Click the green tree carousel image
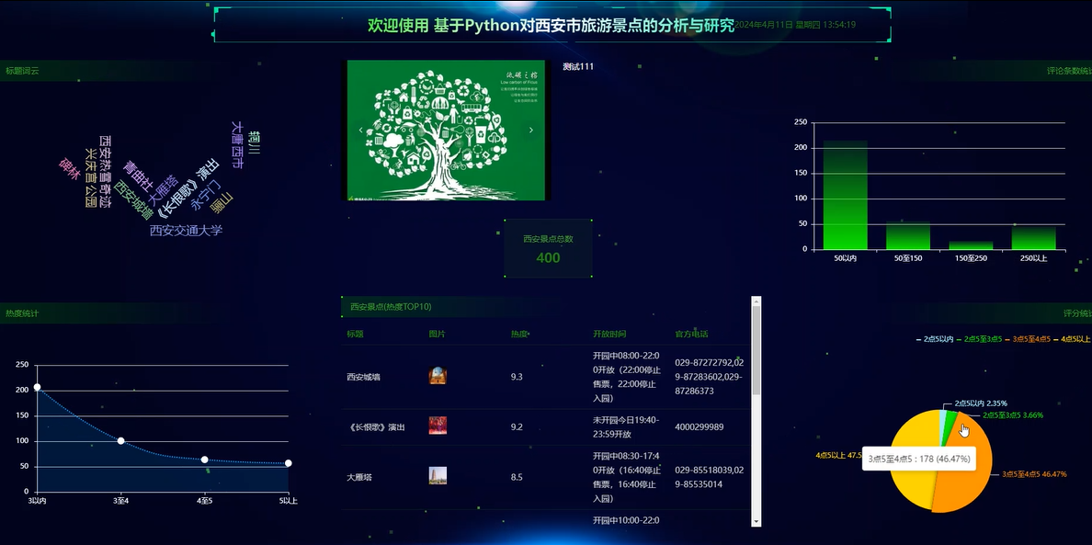The width and height of the screenshot is (1092, 545). point(446,131)
